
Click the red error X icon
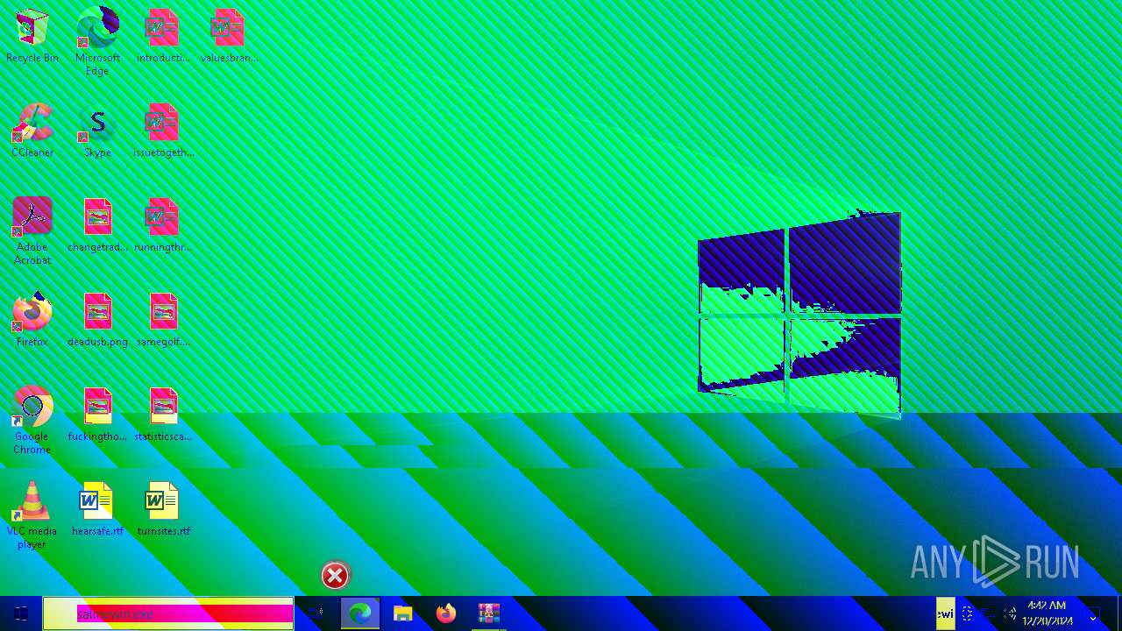[335, 576]
